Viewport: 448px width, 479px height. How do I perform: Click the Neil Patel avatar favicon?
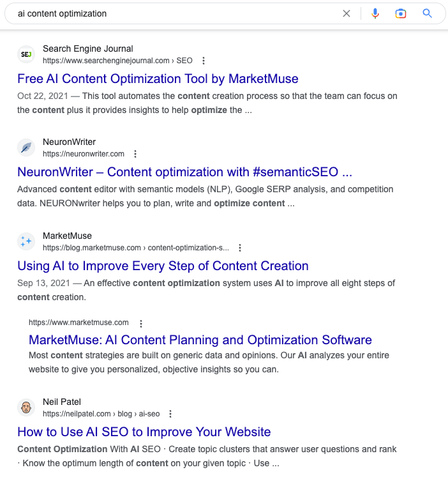[x=26, y=407]
